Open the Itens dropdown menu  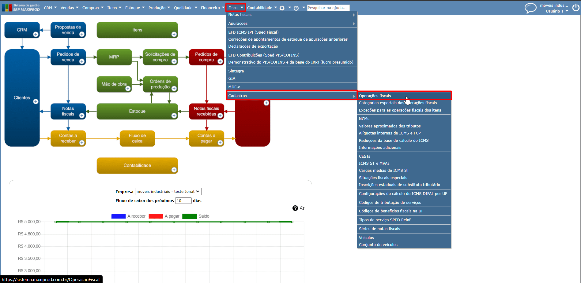point(114,8)
